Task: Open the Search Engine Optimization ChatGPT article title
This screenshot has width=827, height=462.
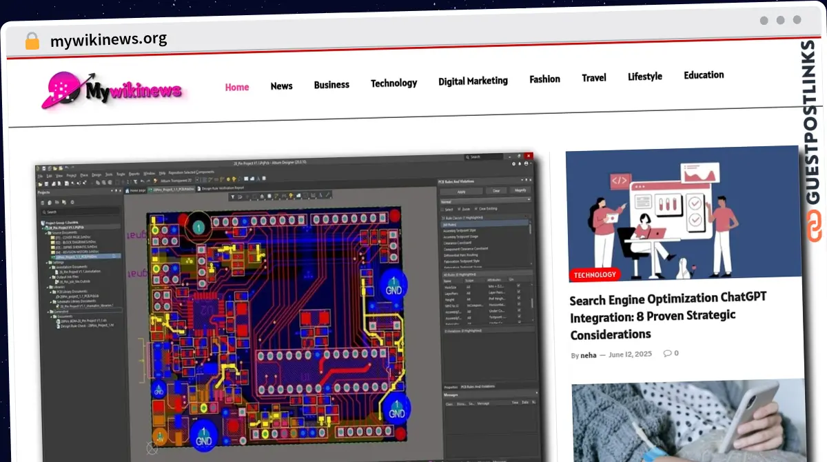Action: (x=667, y=317)
